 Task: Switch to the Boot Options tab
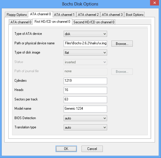pos(135,15)
